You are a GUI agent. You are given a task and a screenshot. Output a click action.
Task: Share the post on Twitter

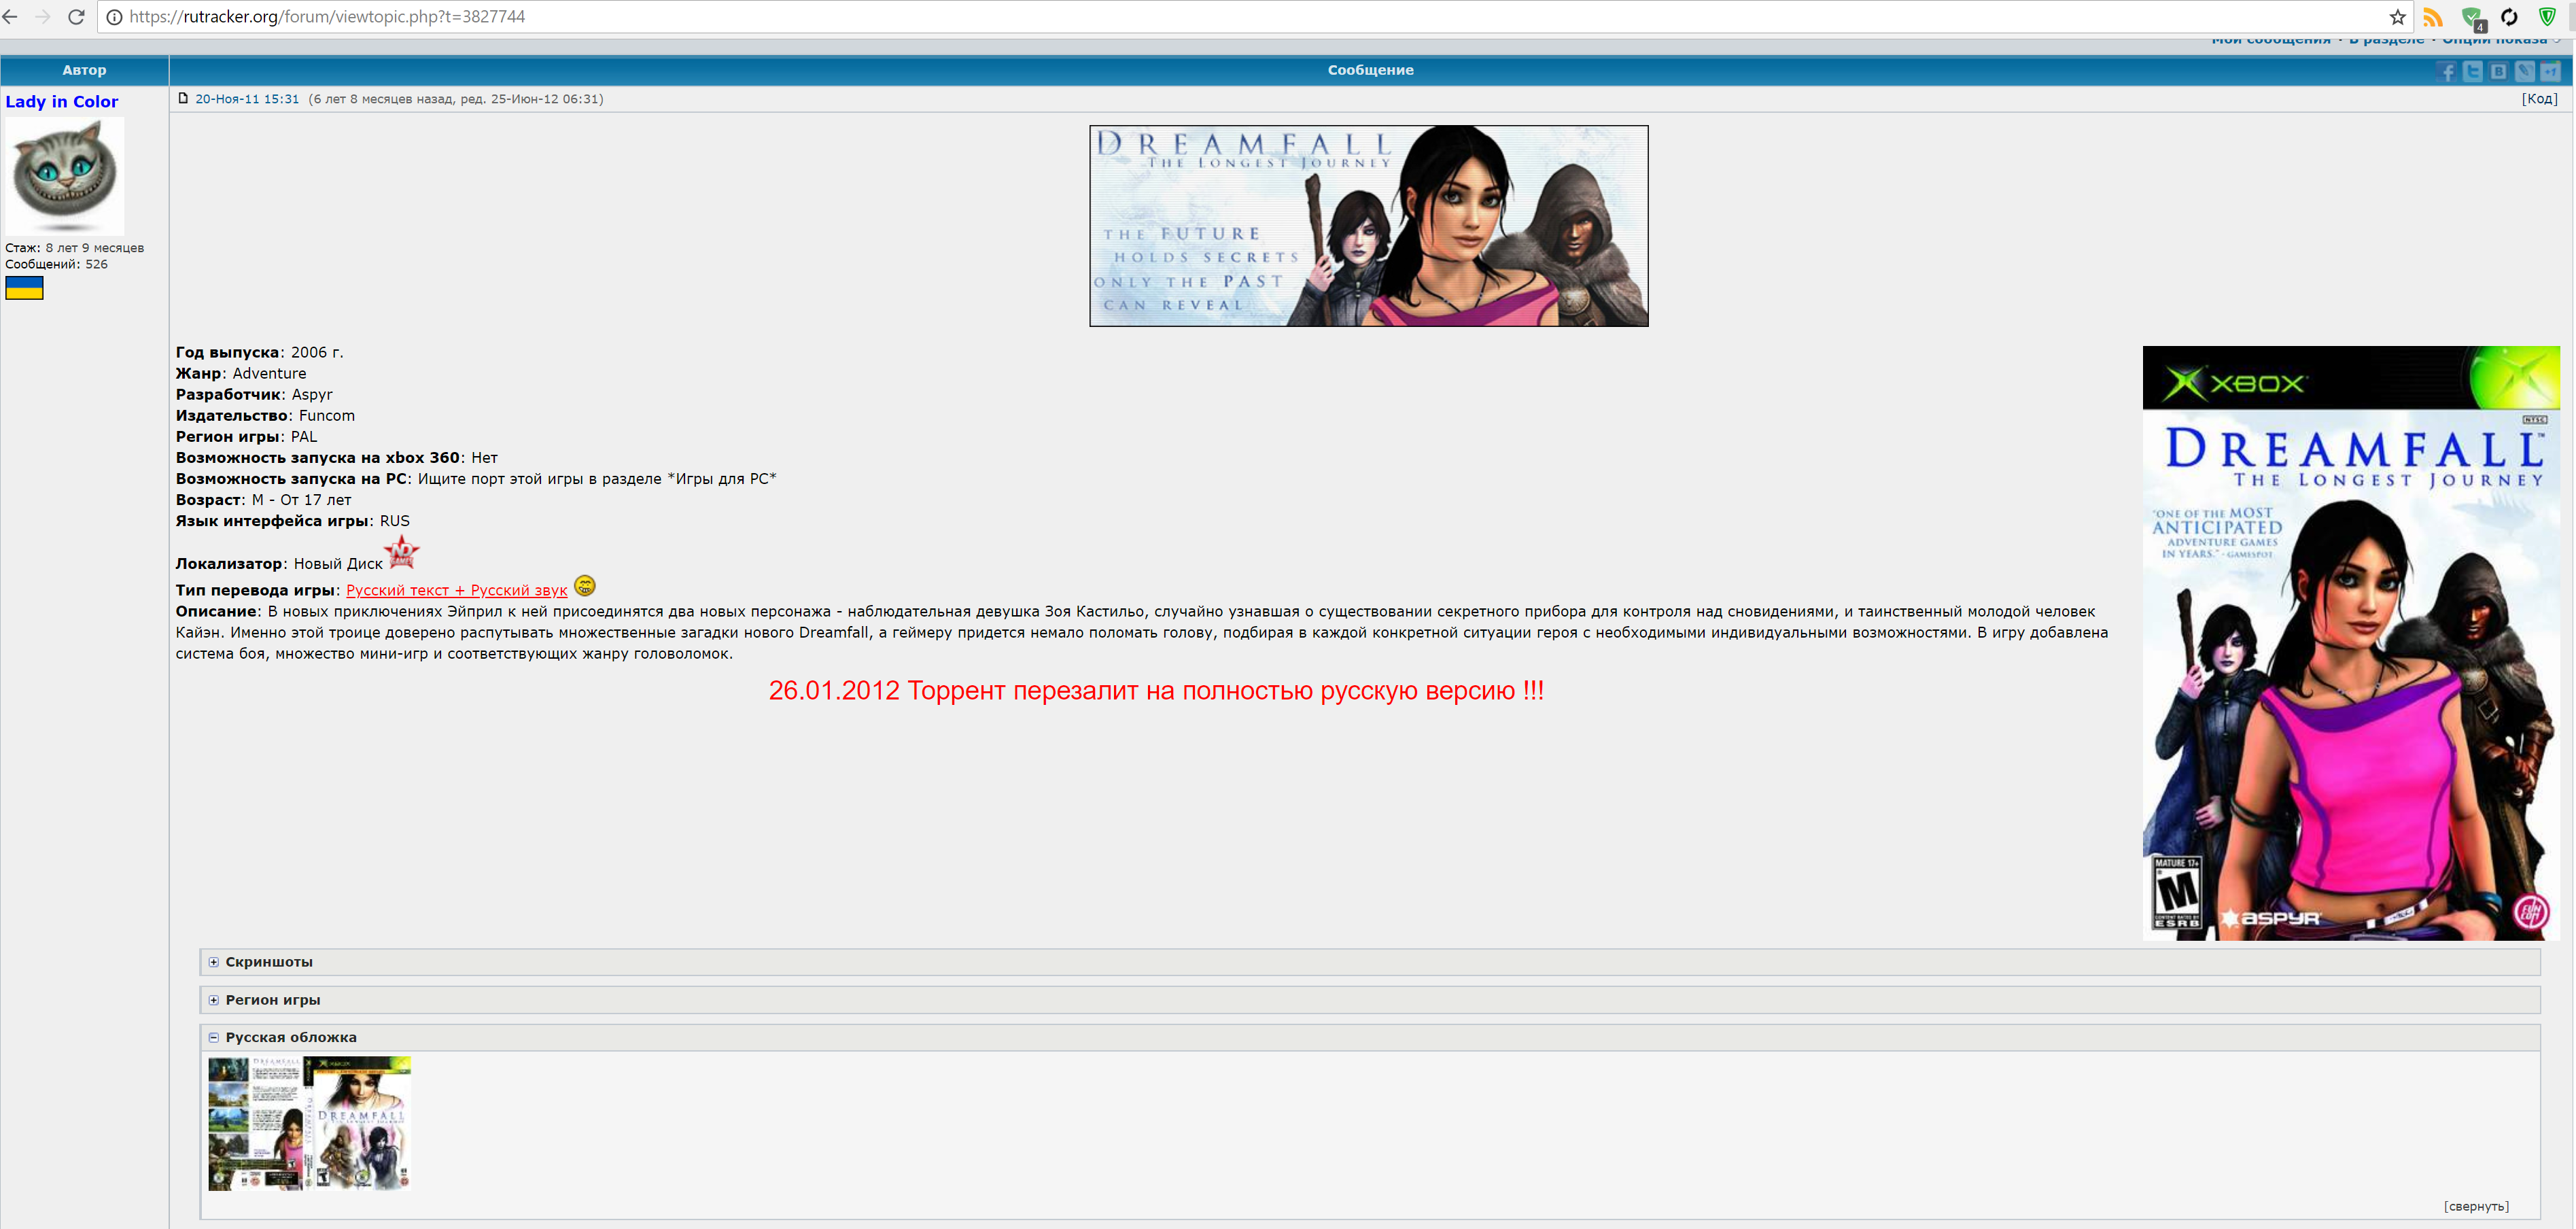[2473, 71]
